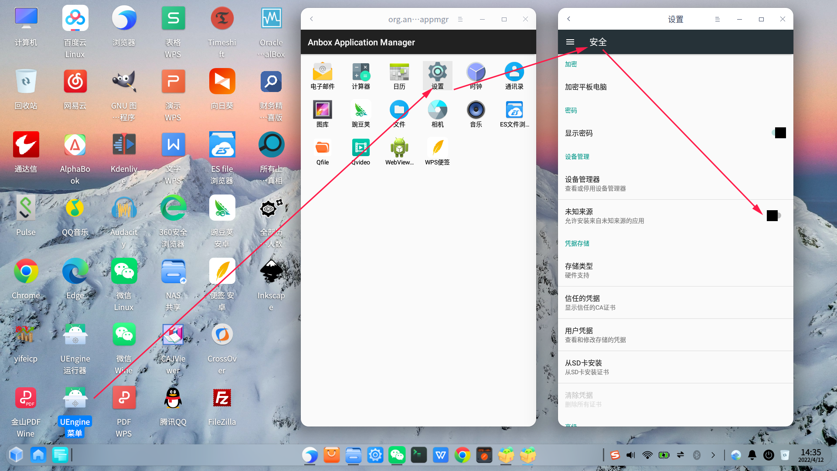
Task: Launch the terminal from the taskbar
Action: point(419,455)
